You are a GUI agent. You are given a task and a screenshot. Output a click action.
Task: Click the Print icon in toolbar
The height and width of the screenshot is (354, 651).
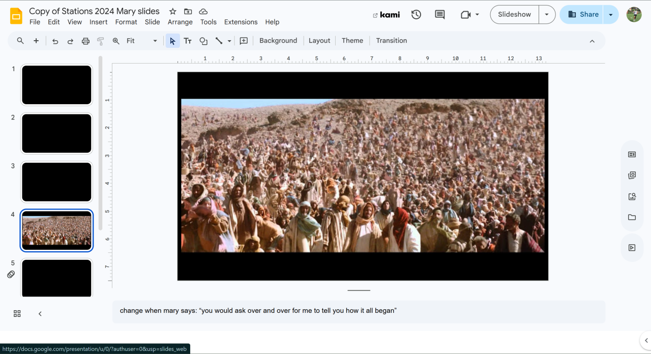[x=85, y=41]
